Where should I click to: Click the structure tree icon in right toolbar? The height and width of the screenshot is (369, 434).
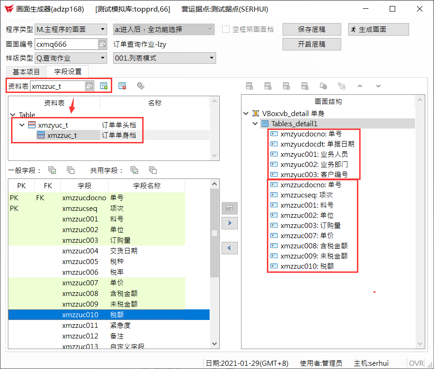pyautogui.click(x=342, y=86)
